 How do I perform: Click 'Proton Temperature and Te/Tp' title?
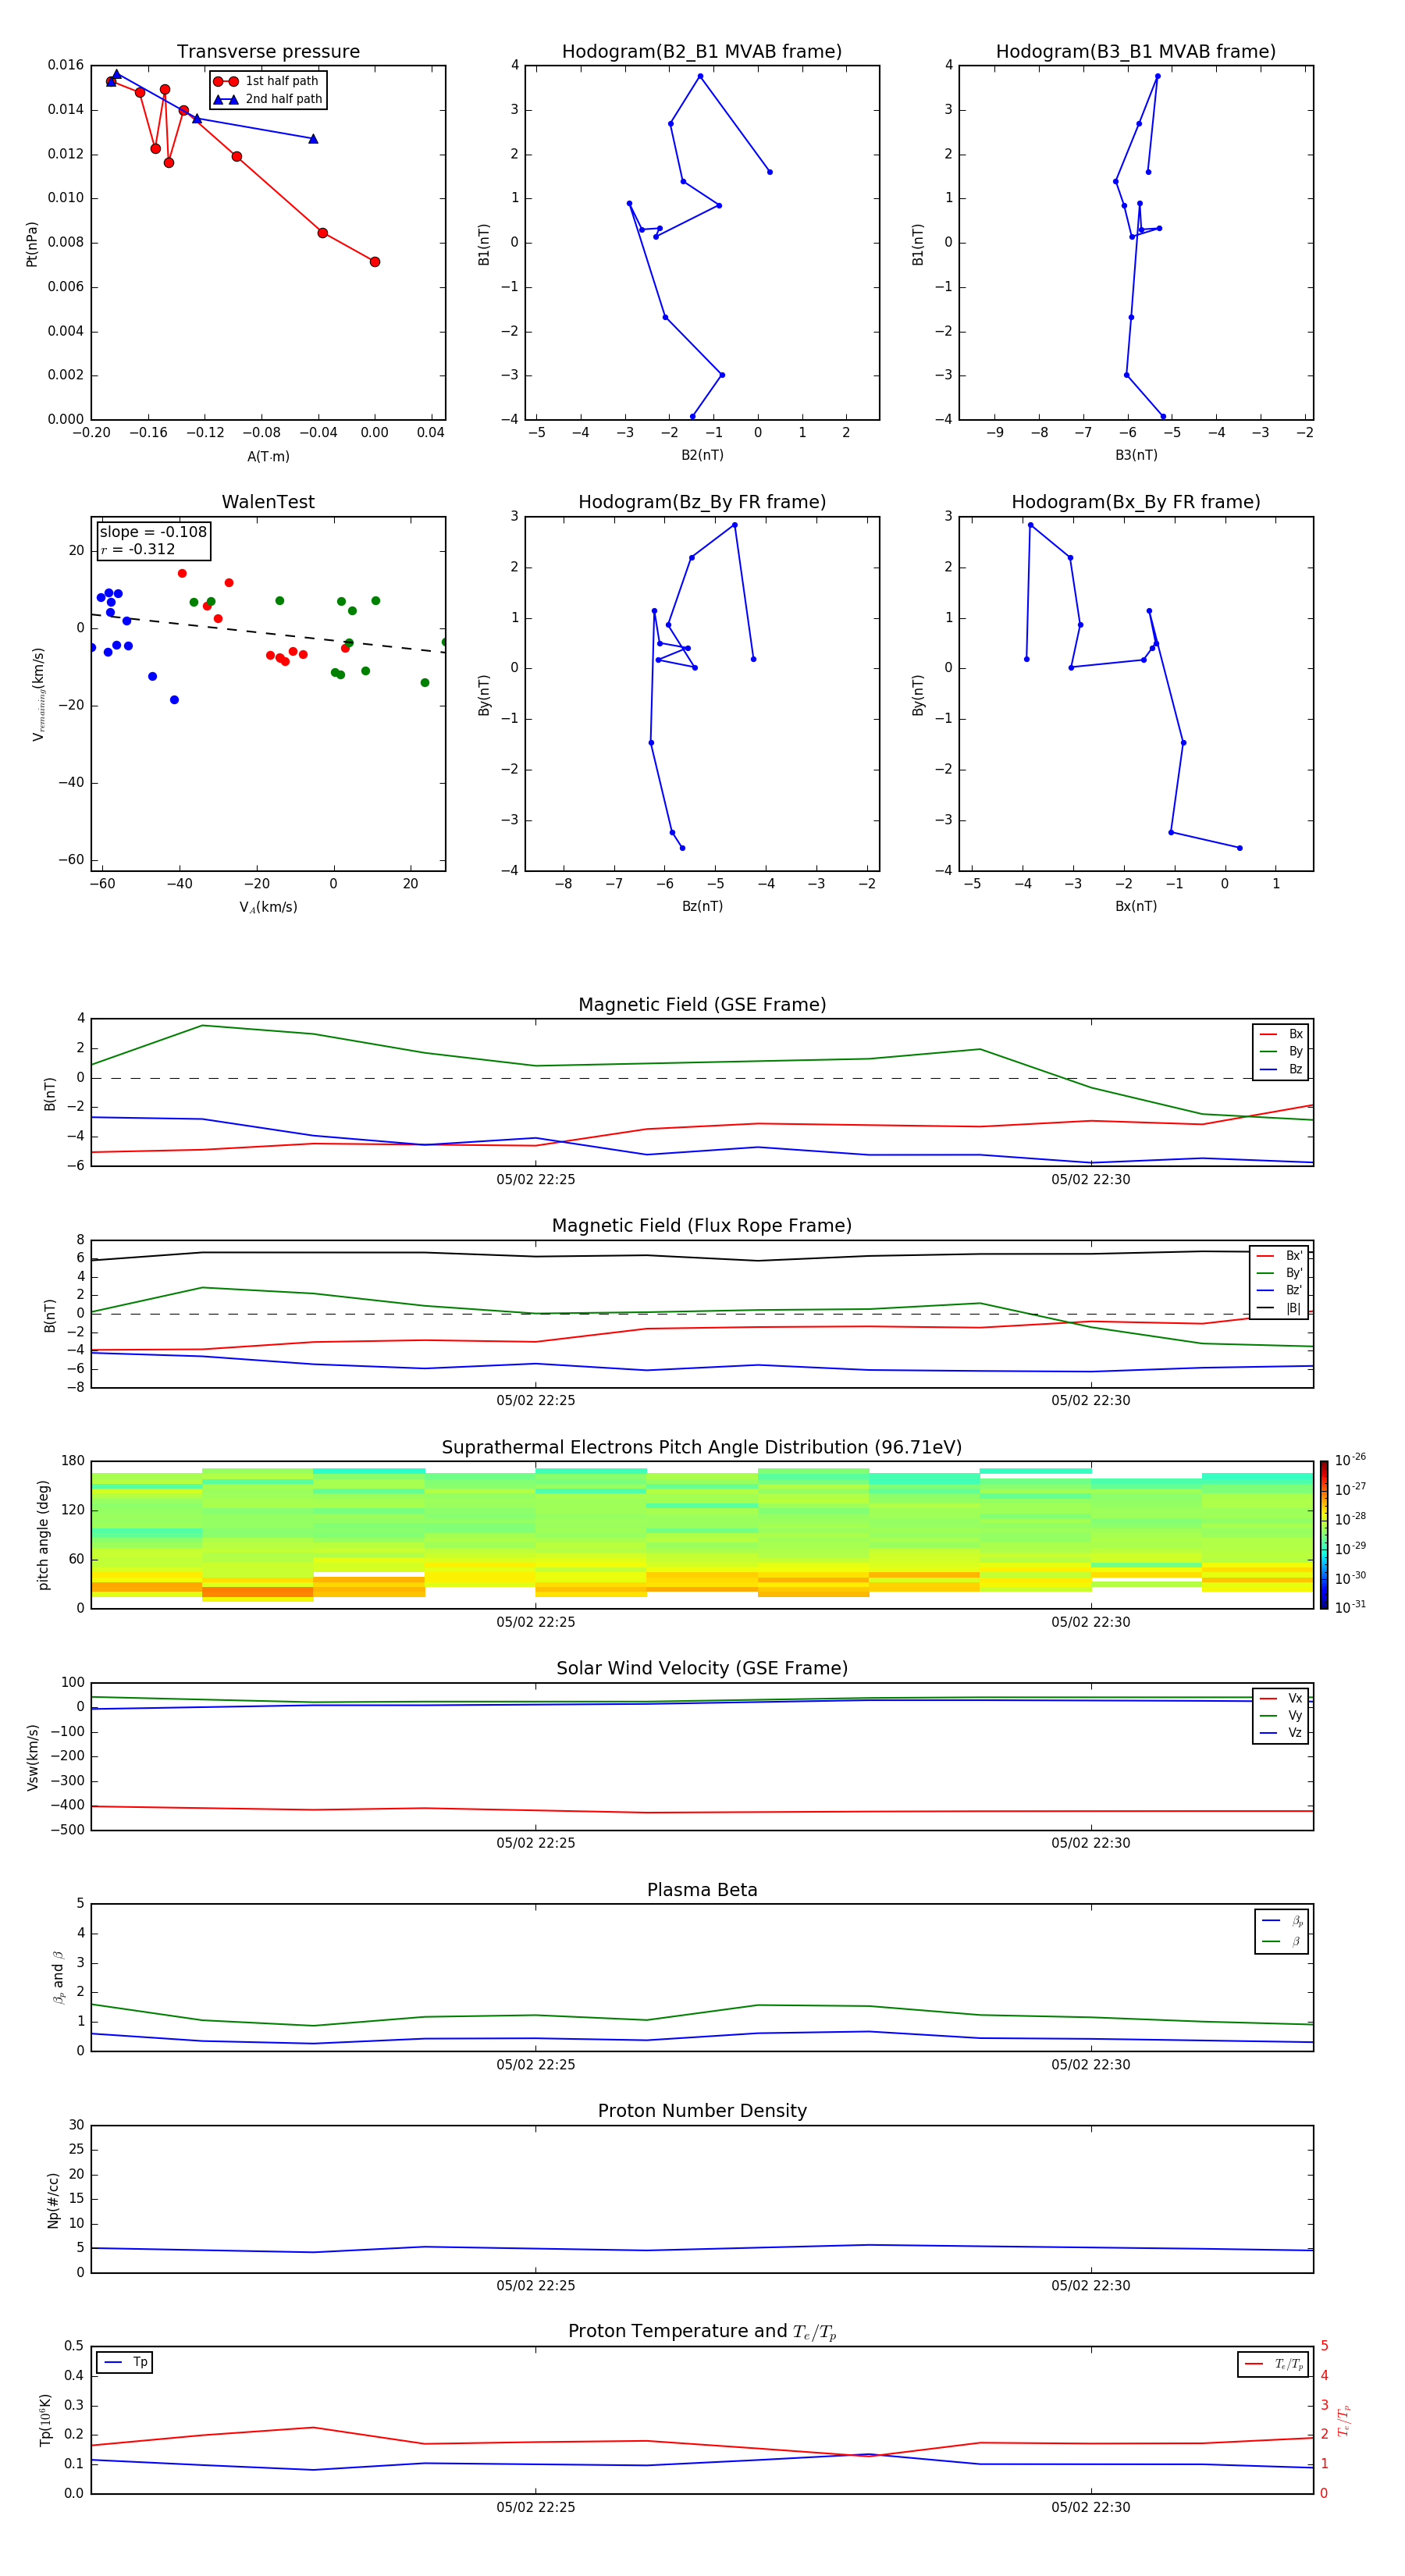(x=702, y=2332)
